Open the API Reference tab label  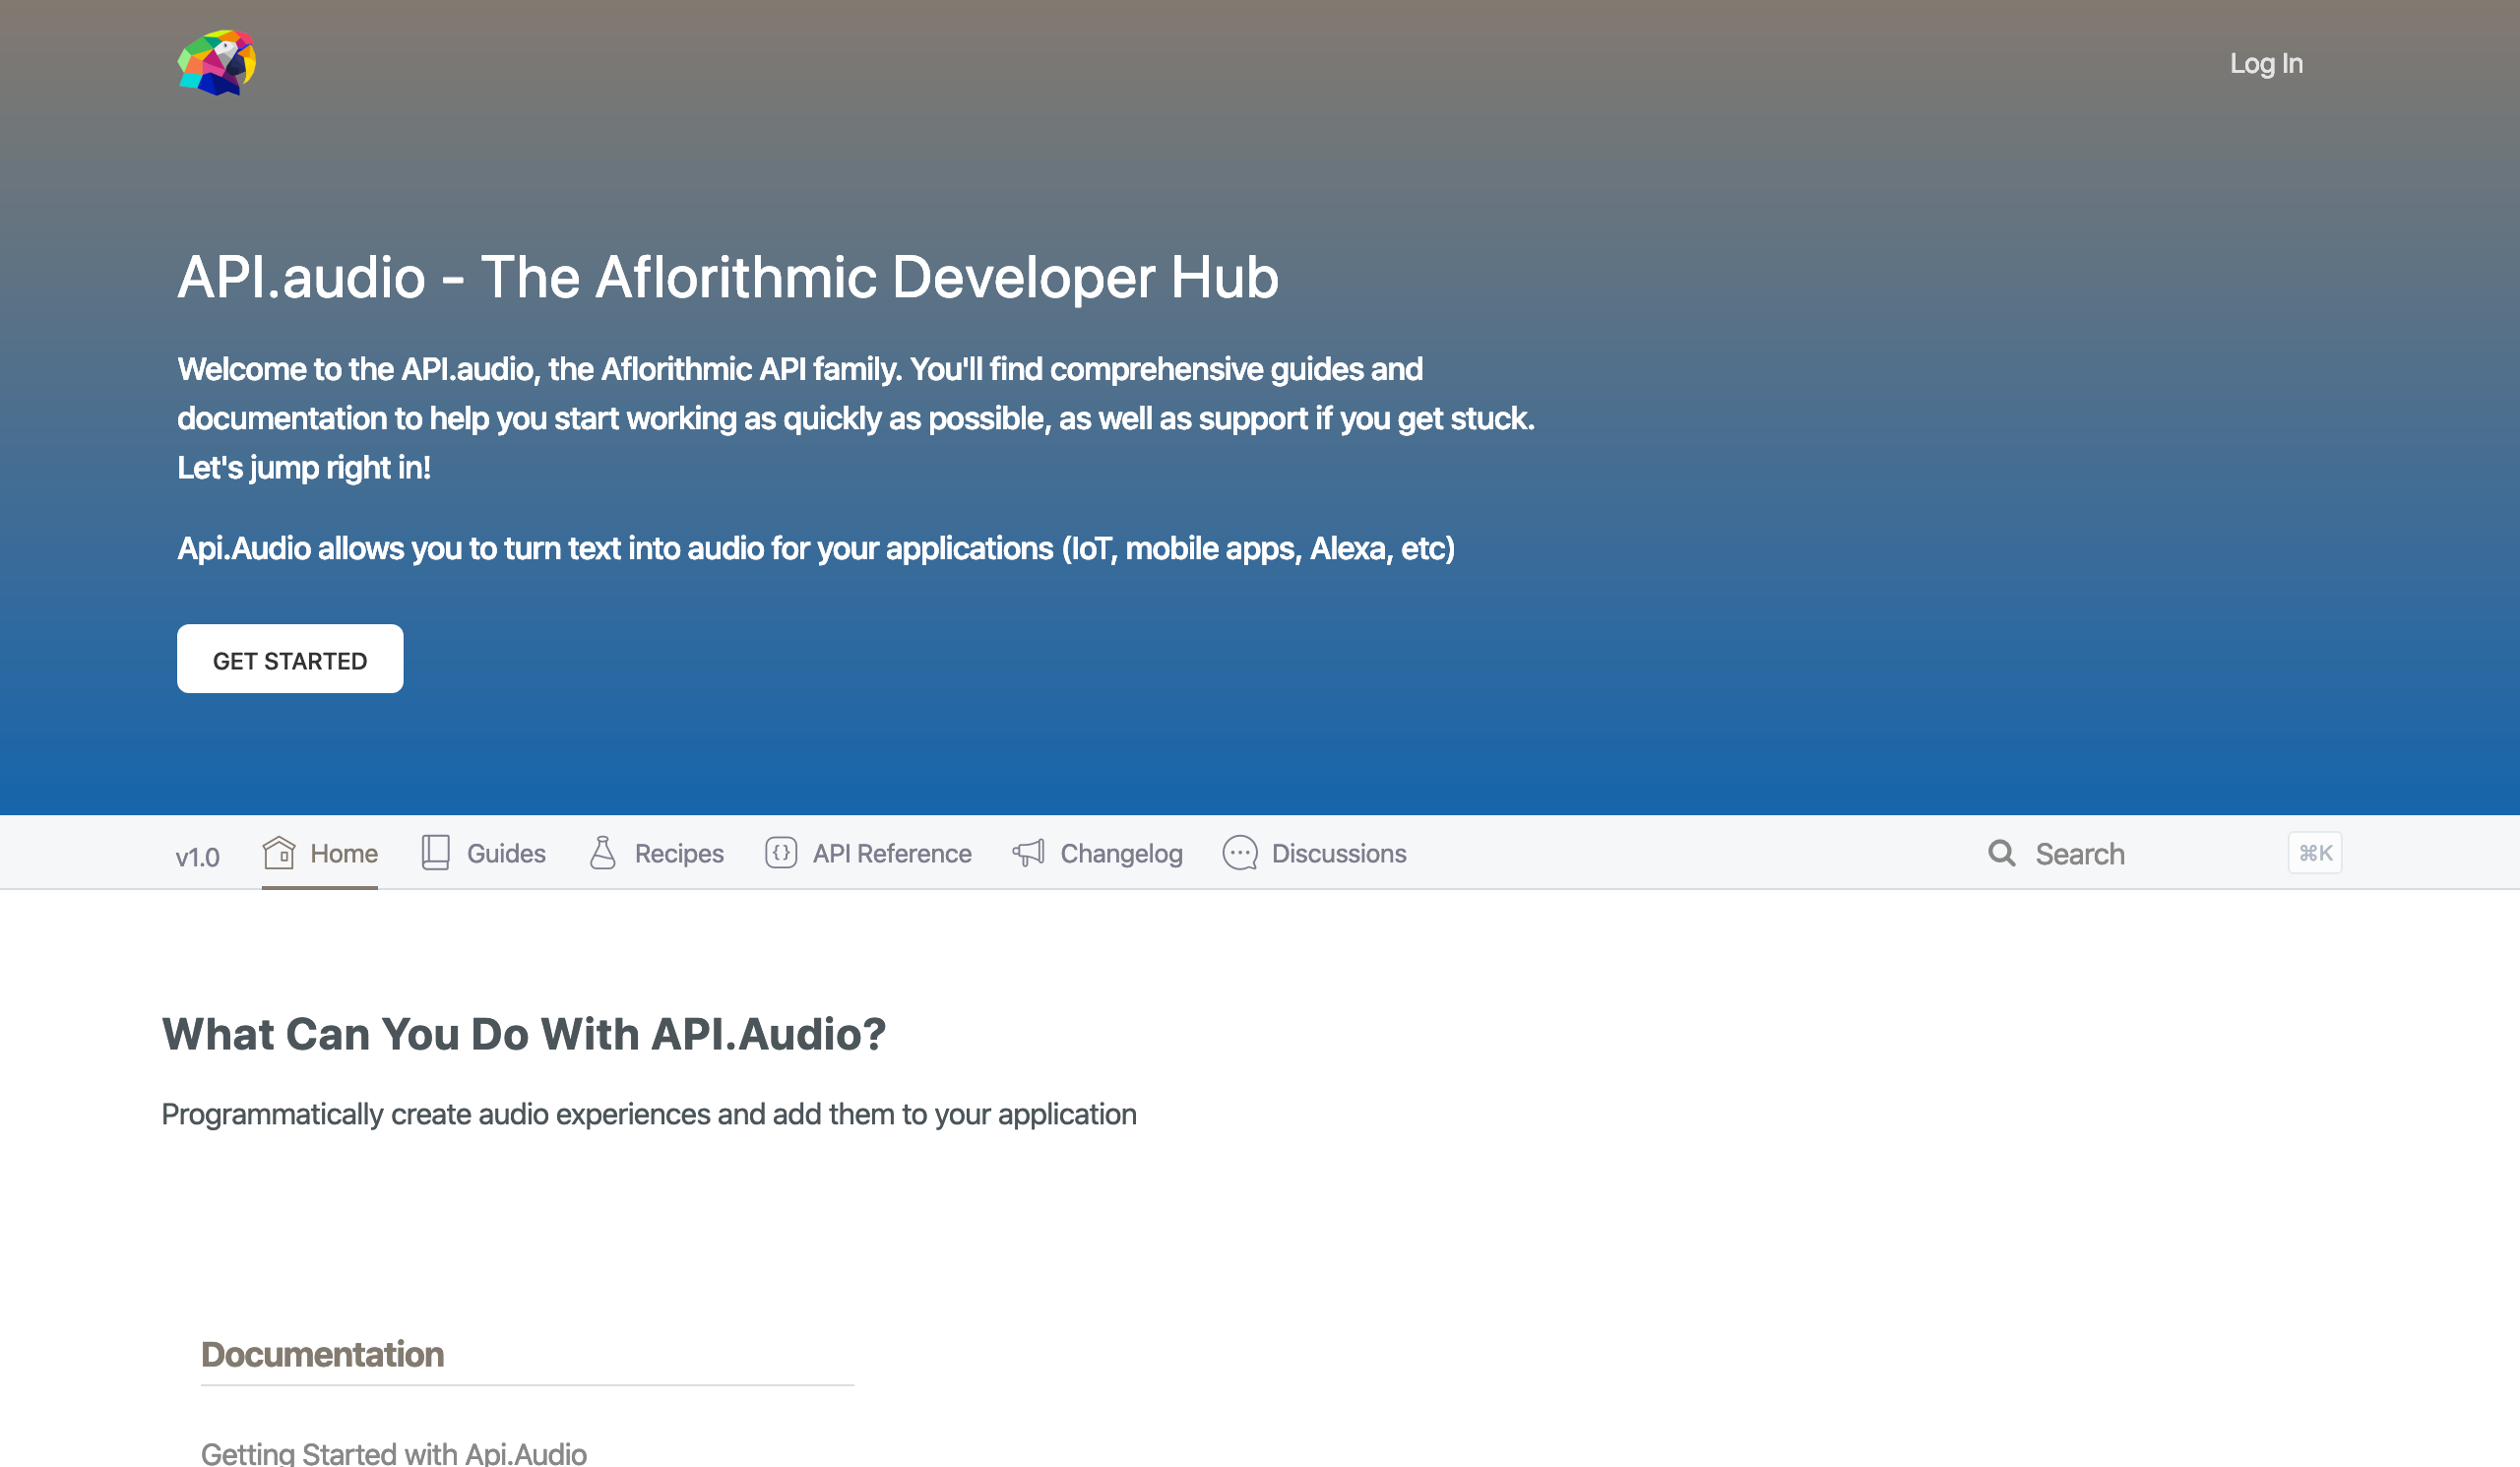(892, 853)
